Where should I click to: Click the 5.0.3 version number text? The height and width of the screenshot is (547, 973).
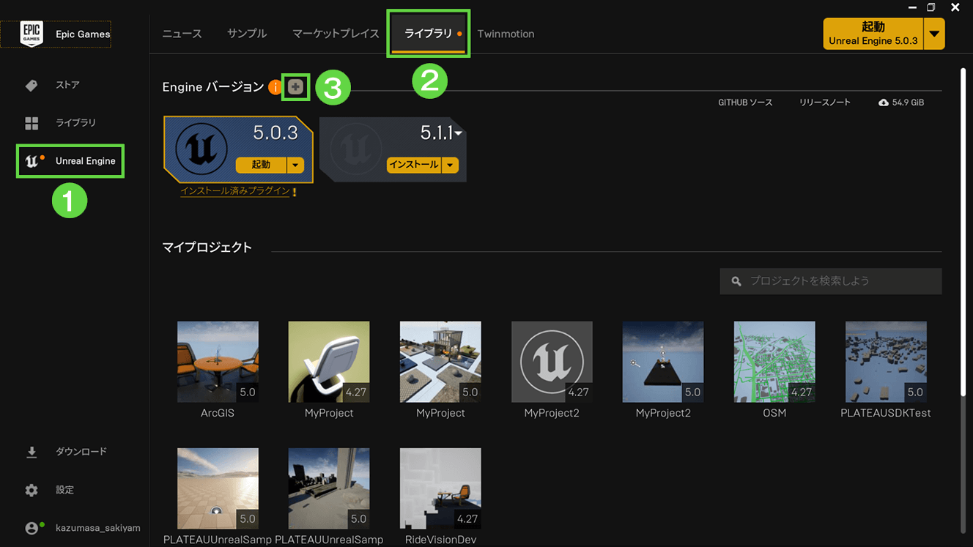point(275,133)
